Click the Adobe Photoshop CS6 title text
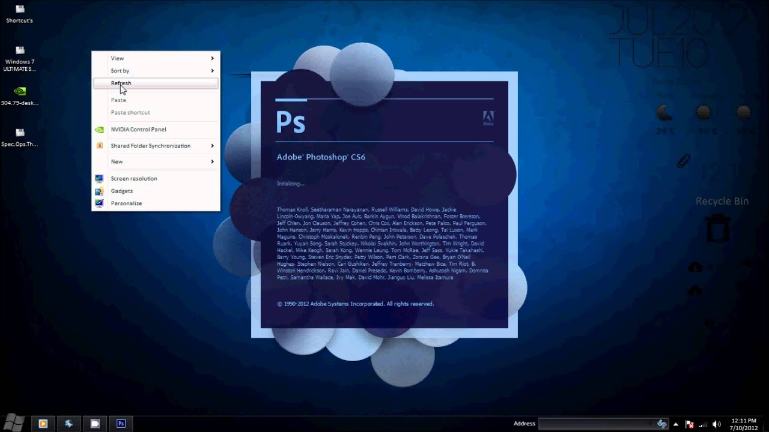This screenshot has height=432, width=769. 321,157
